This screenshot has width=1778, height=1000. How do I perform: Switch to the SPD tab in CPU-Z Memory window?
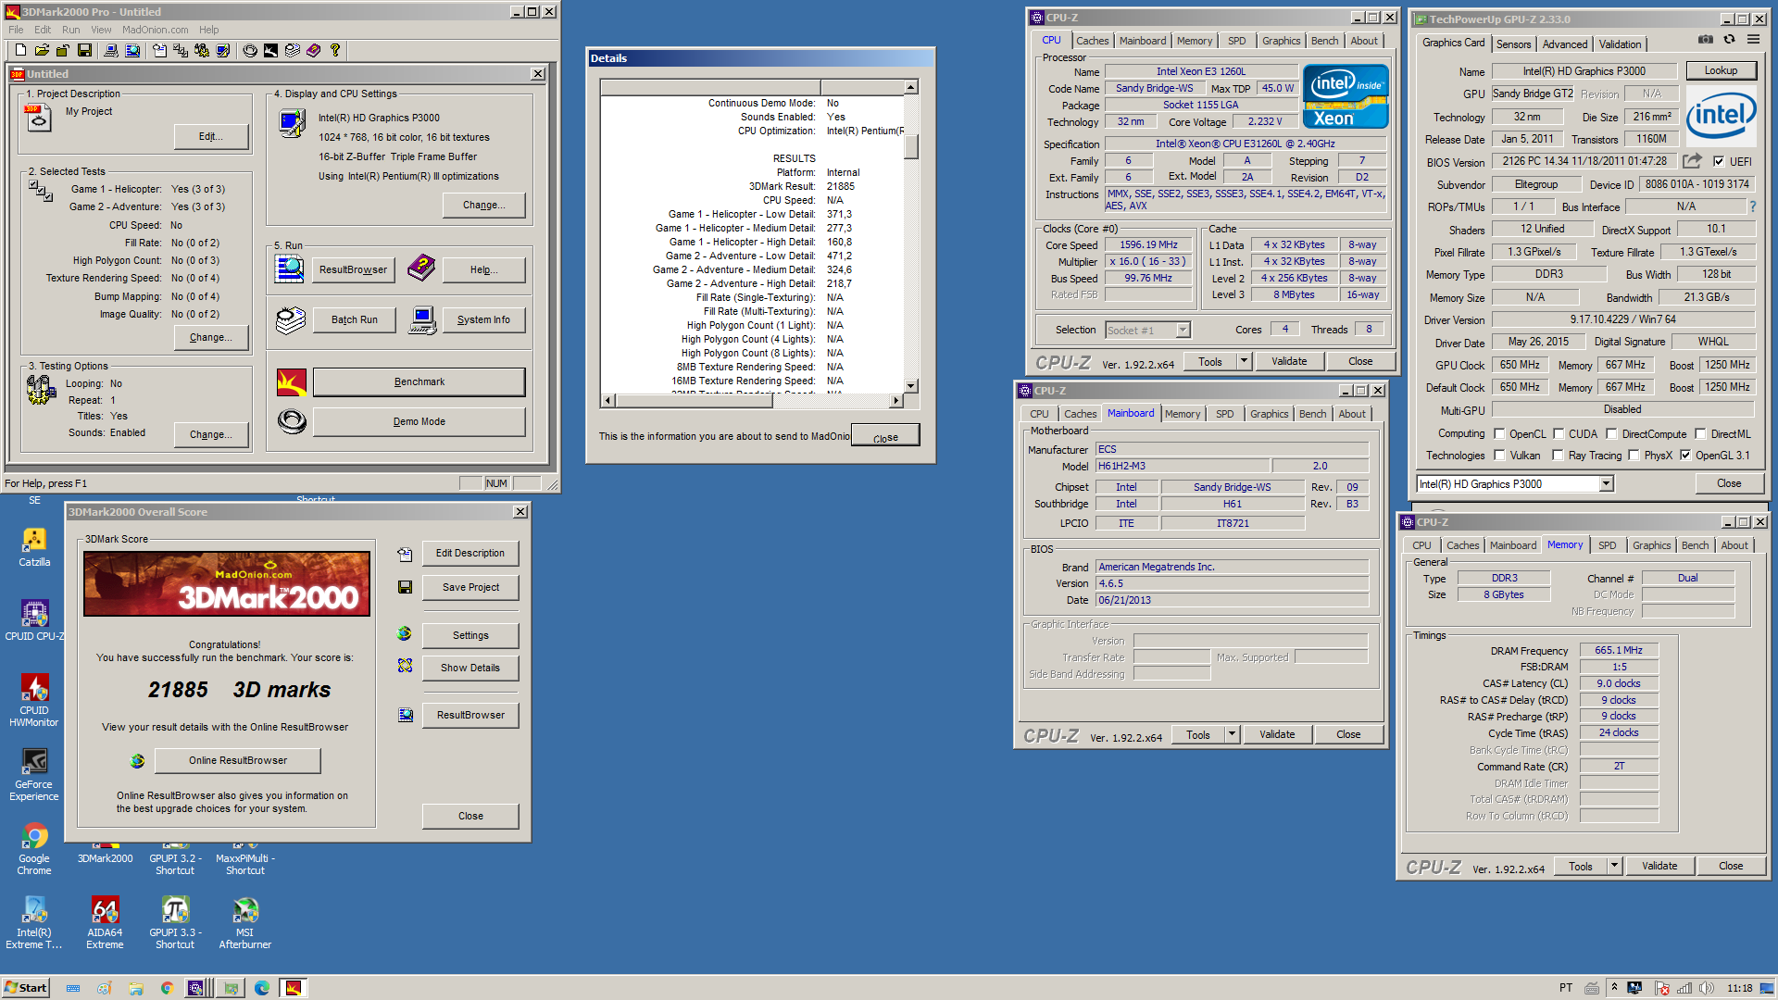point(1607,545)
